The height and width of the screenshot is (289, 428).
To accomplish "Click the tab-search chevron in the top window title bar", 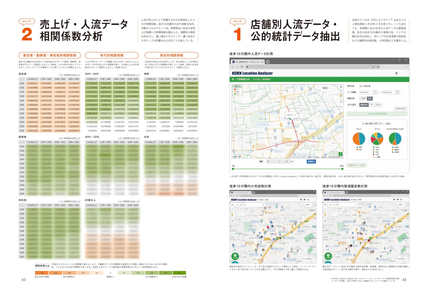I will pos(386,60).
